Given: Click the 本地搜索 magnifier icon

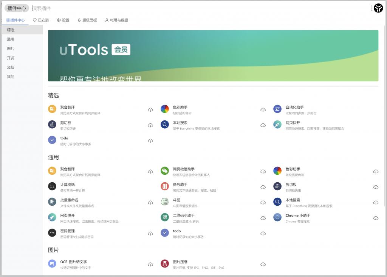Looking at the screenshot, I should point(164,124).
